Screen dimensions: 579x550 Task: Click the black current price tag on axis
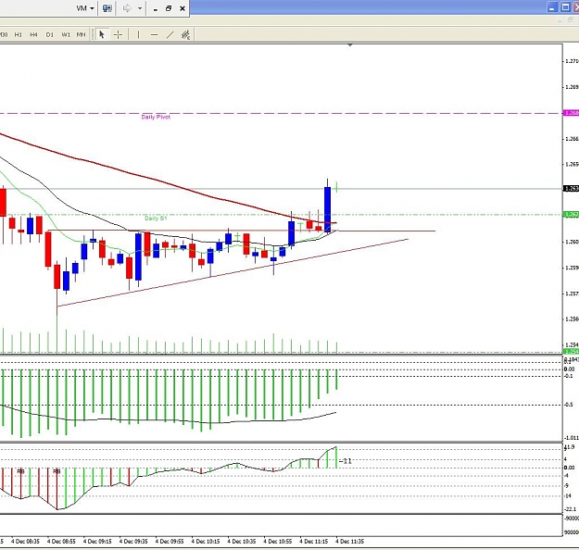(x=572, y=189)
